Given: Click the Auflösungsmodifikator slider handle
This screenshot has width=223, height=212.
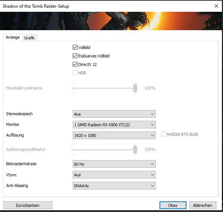Looking at the screenshot, I should coord(135,149).
